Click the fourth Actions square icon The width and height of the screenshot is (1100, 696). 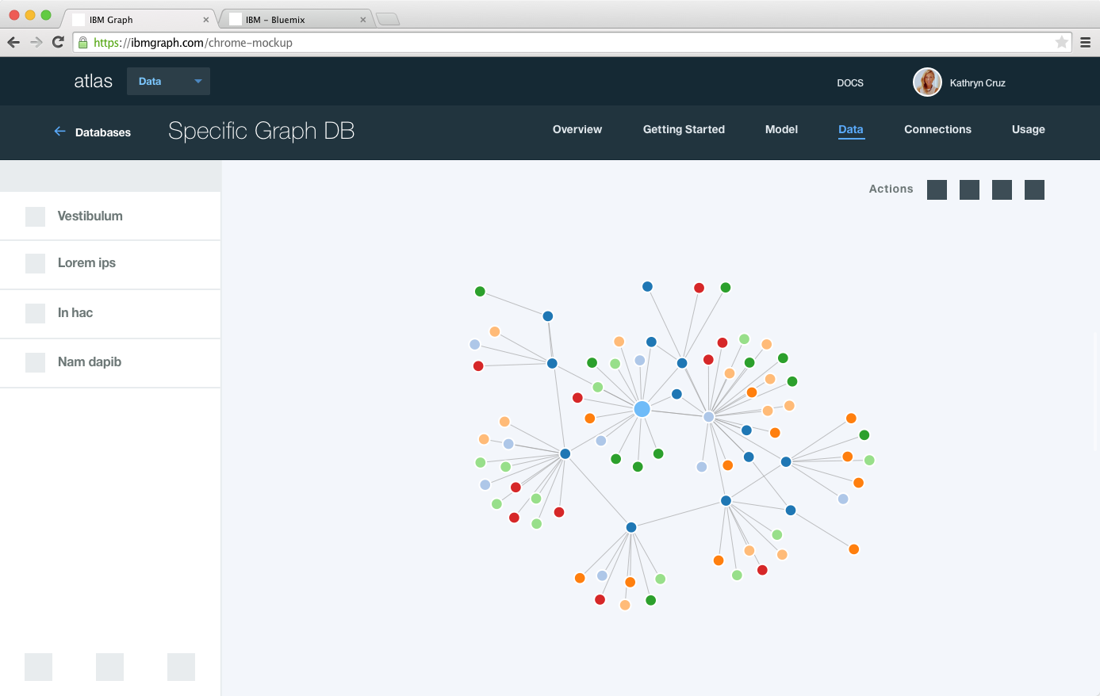click(x=1034, y=189)
